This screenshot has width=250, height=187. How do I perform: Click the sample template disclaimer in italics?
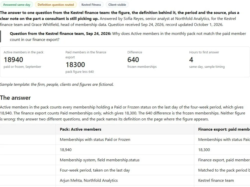tap(57, 84)
